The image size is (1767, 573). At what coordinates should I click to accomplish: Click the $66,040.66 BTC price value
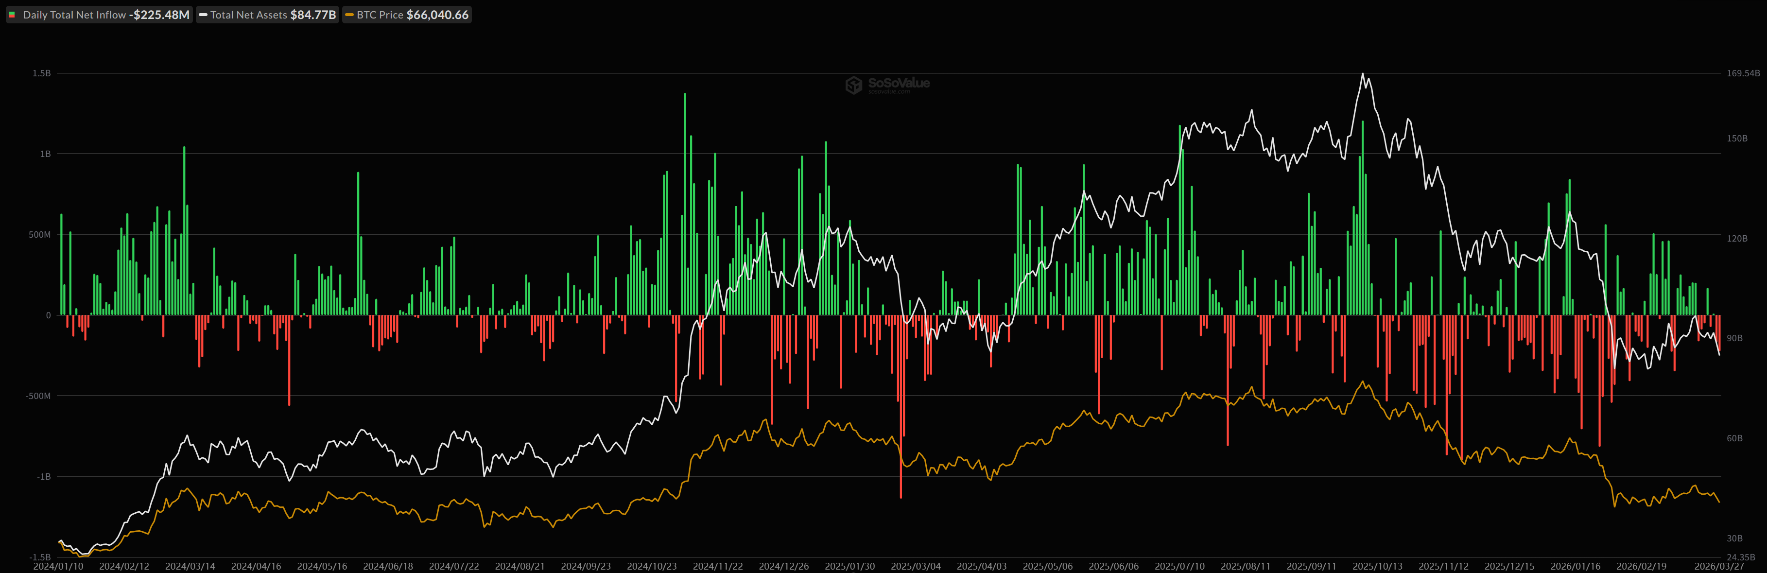click(x=438, y=15)
